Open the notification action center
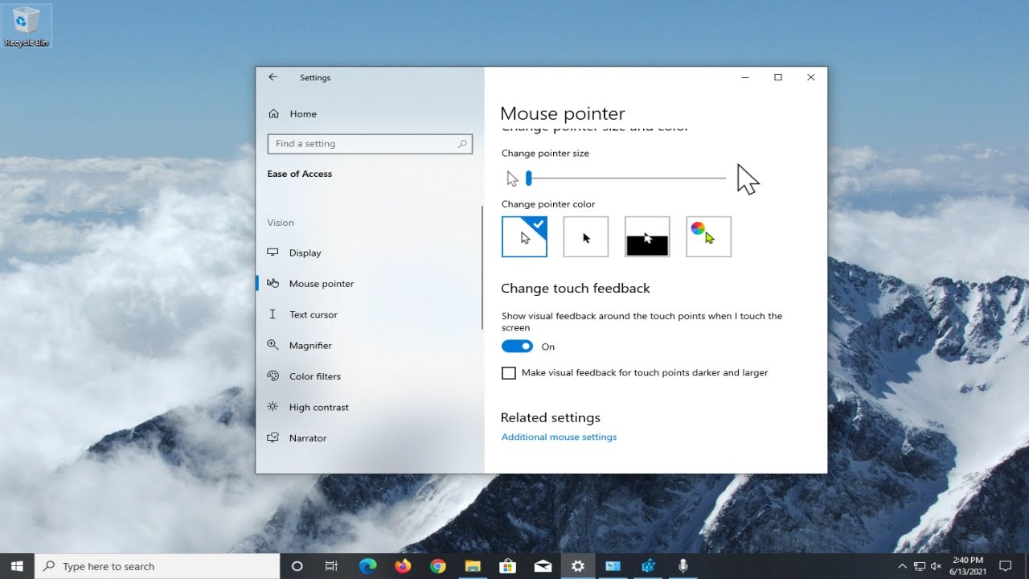This screenshot has height=579, width=1029. pos(1005,566)
